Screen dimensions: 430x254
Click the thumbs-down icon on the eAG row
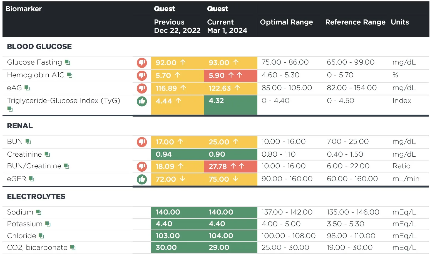pos(142,88)
